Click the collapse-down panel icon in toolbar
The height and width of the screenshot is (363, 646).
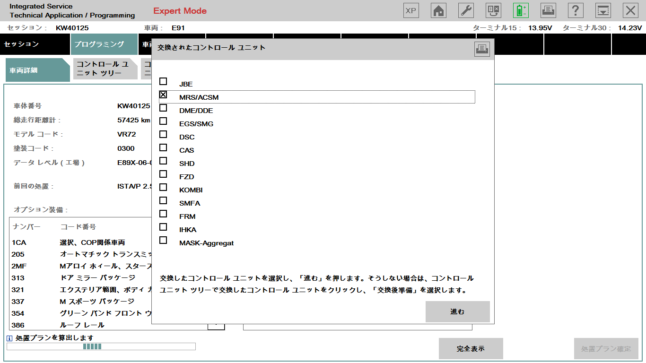[x=603, y=10]
